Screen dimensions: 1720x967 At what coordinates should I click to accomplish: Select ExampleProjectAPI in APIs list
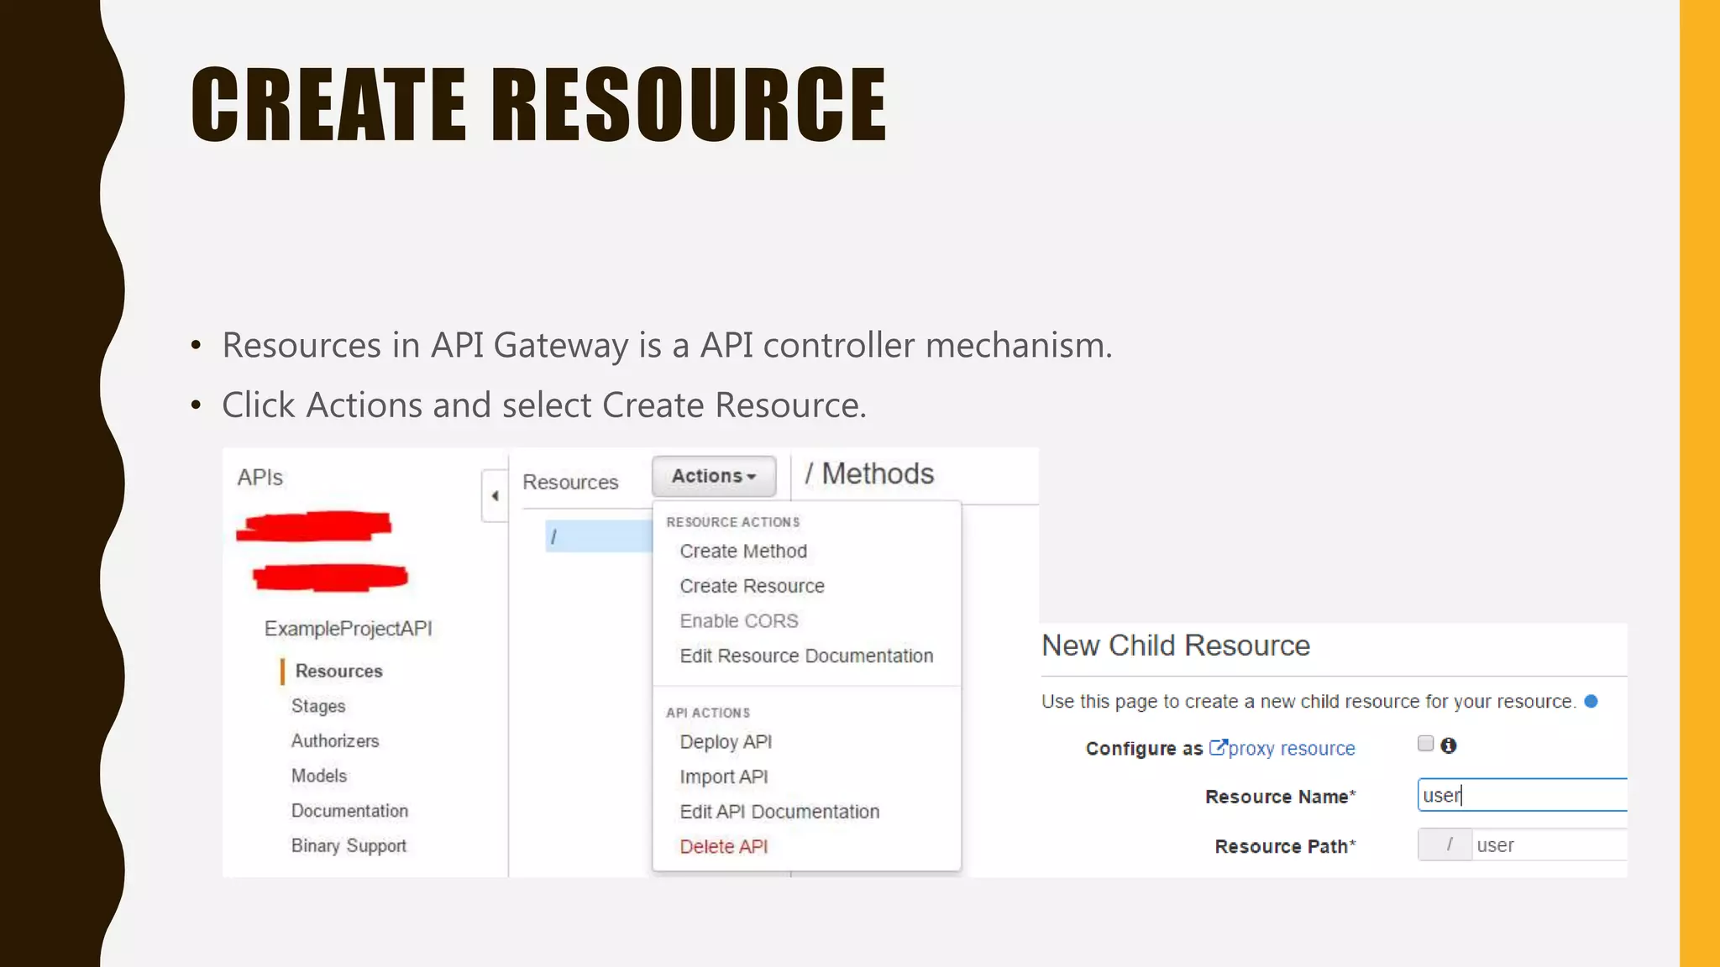(x=348, y=629)
